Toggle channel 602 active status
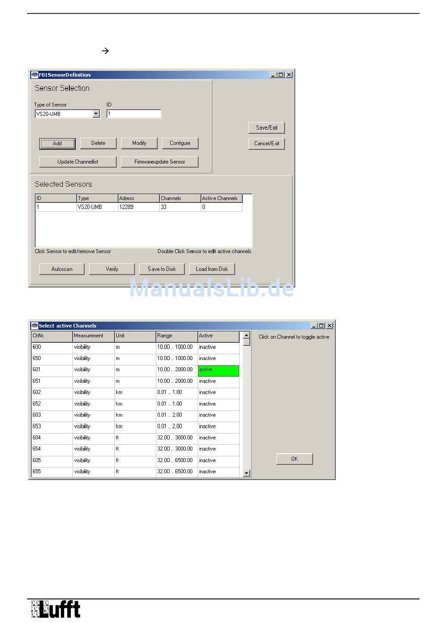Screen dimensions: 423x623 218,393
